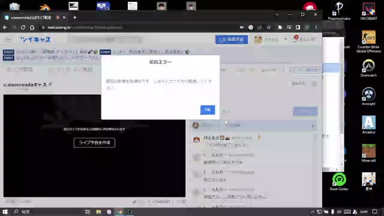This screenshot has width=384, height=216.
Task: Select the c:sisonnnidaさんのライブ配信 tab
Action: (34, 17)
